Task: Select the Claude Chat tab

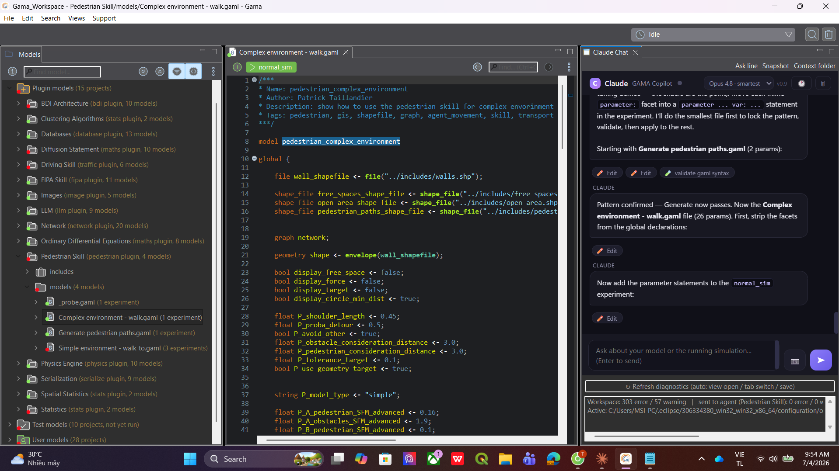Action: point(610,52)
